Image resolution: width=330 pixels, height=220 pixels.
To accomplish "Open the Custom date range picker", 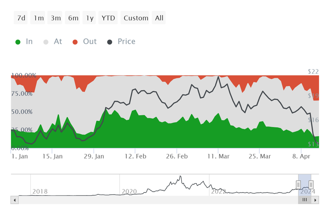I will [135, 18].
